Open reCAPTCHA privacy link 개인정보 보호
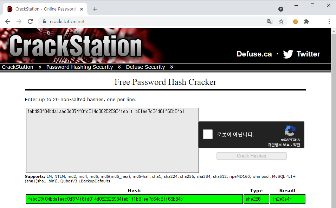The image size is (336, 208). click(279, 145)
